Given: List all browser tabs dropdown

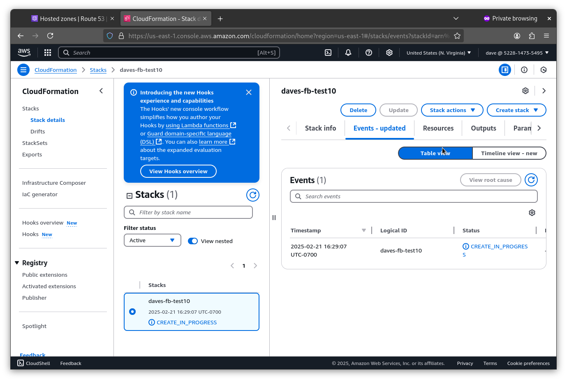Looking at the screenshot, I should pyautogui.click(x=456, y=18).
